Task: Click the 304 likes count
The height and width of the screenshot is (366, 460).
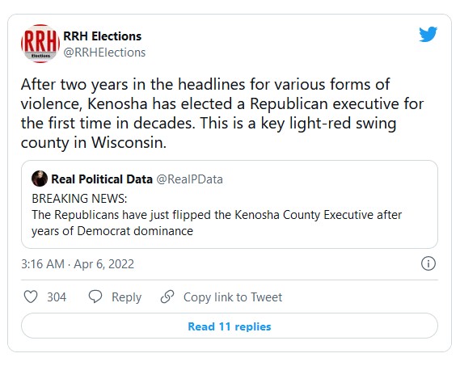Action: pos(57,297)
